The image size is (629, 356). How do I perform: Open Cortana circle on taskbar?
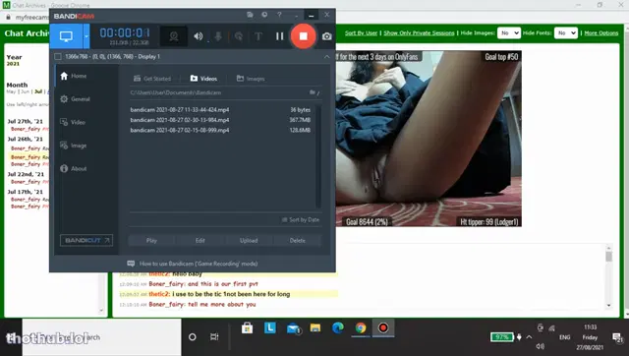[193, 337]
